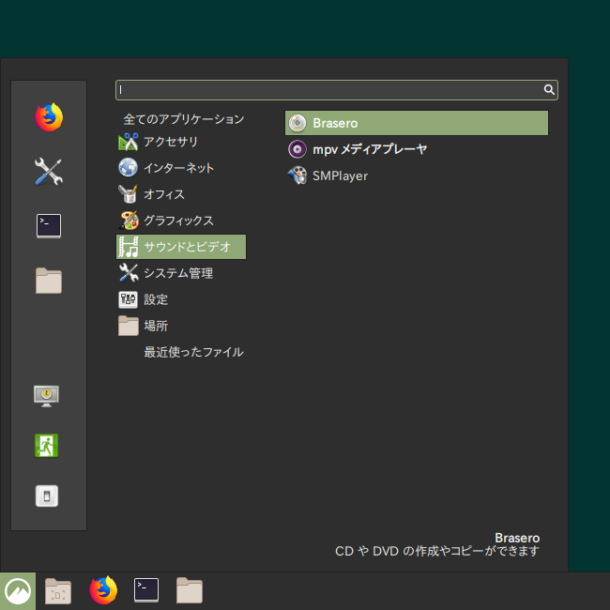Lock the screen via monitor icon
Viewport: 610px width, 610px height.
click(46, 396)
